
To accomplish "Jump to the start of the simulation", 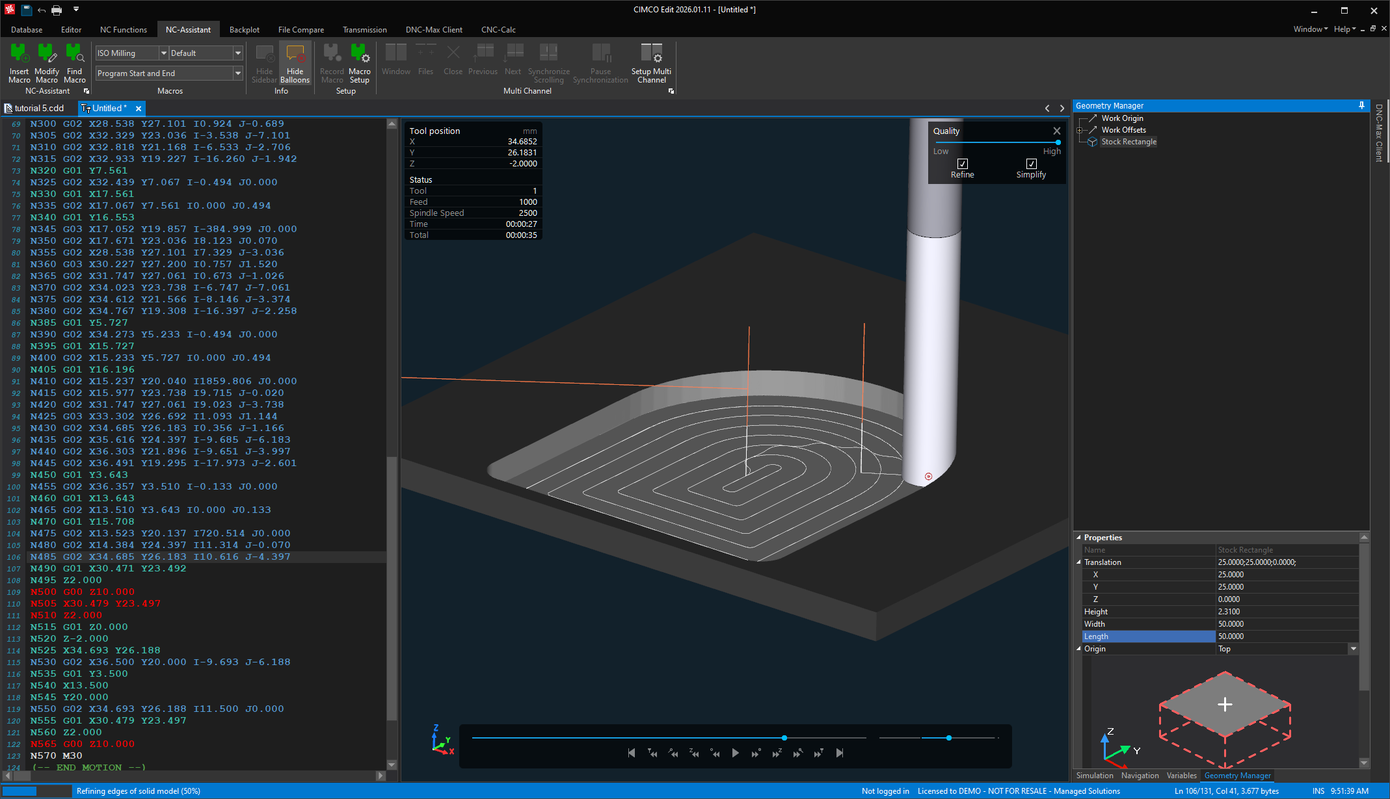I will click(x=632, y=753).
